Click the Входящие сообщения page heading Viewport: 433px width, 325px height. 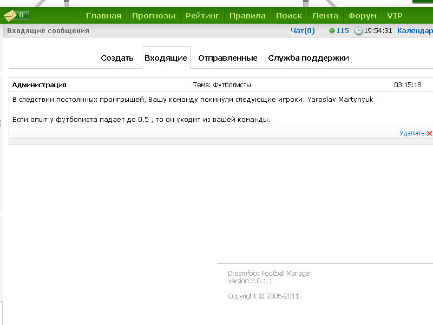pos(48,31)
